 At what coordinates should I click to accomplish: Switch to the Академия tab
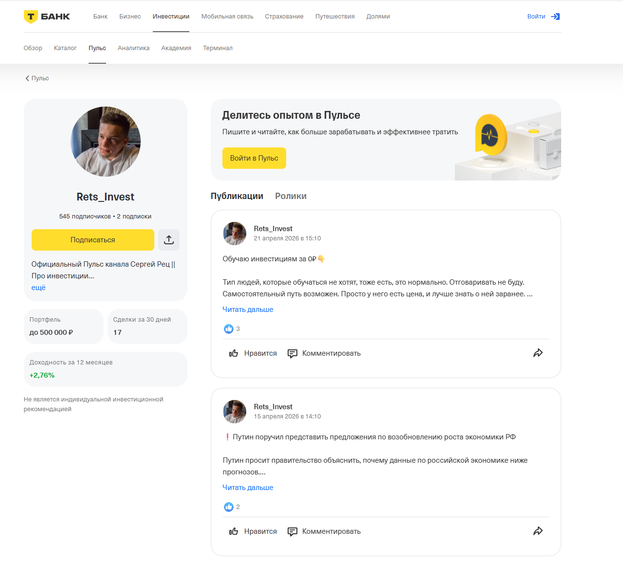point(176,48)
